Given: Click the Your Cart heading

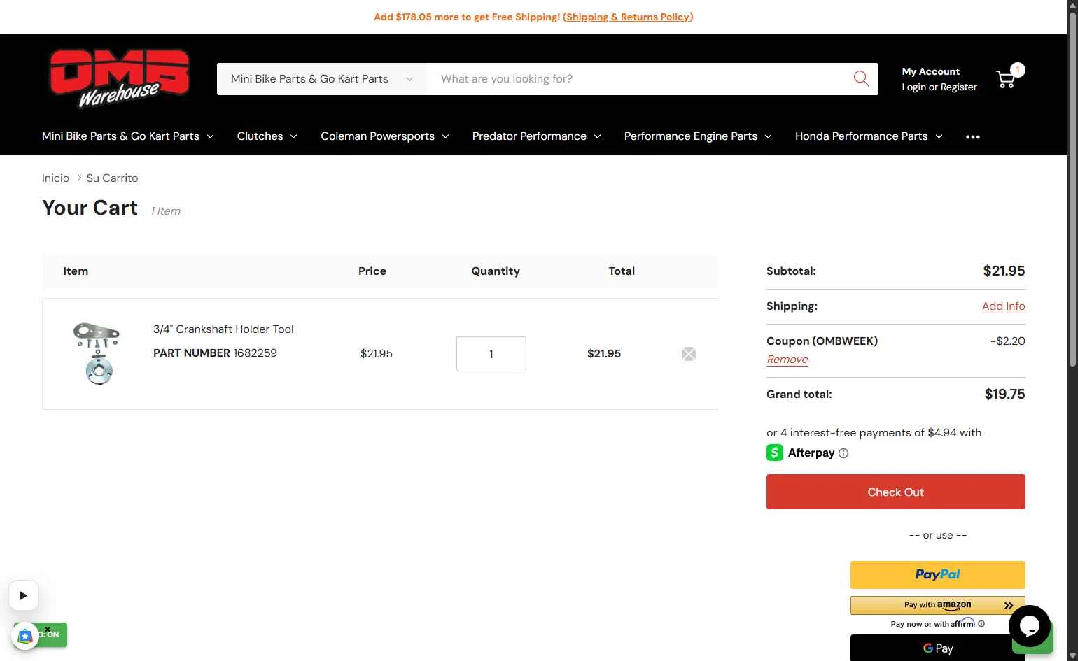Looking at the screenshot, I should tap(90, 208).
